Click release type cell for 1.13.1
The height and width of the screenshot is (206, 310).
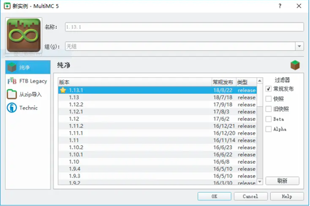246,90
